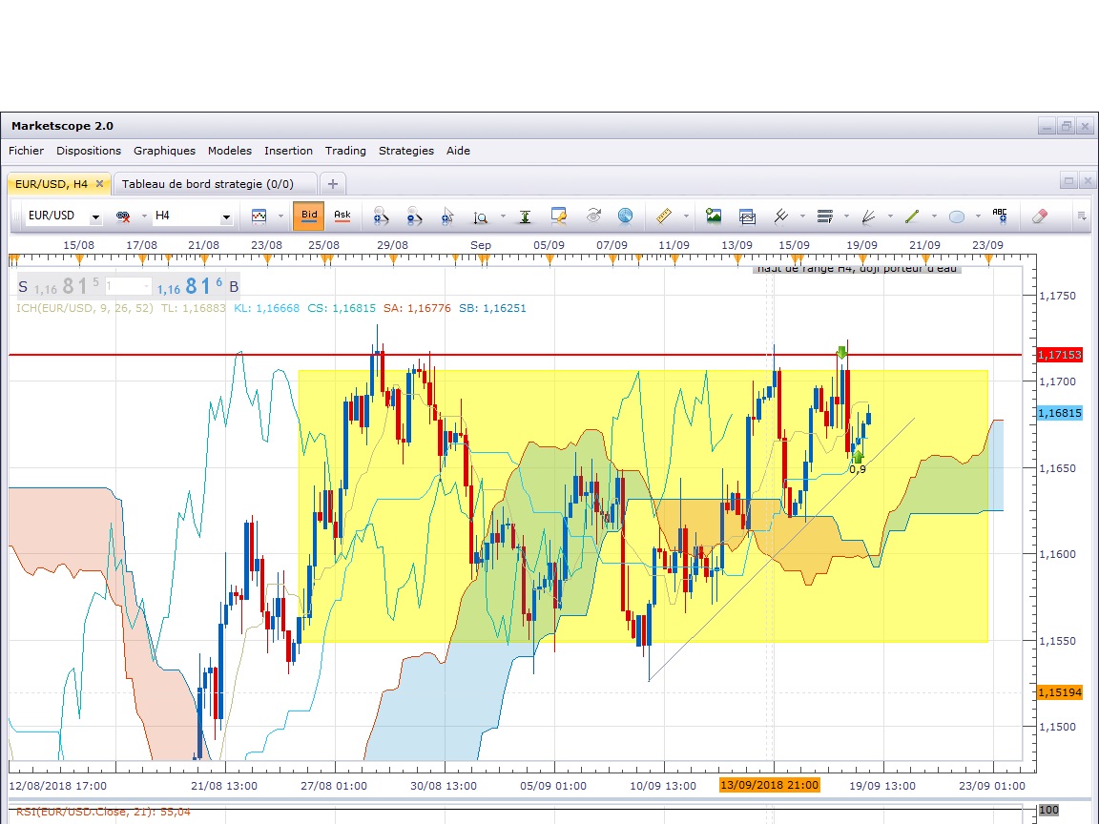Screen dimensions: 1099x824
Task: Click the picture snapshot icon in toolbar
Action: coord(714,216)
